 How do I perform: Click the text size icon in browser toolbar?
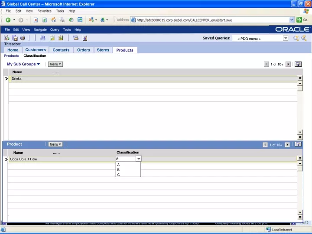coord(103,20)
